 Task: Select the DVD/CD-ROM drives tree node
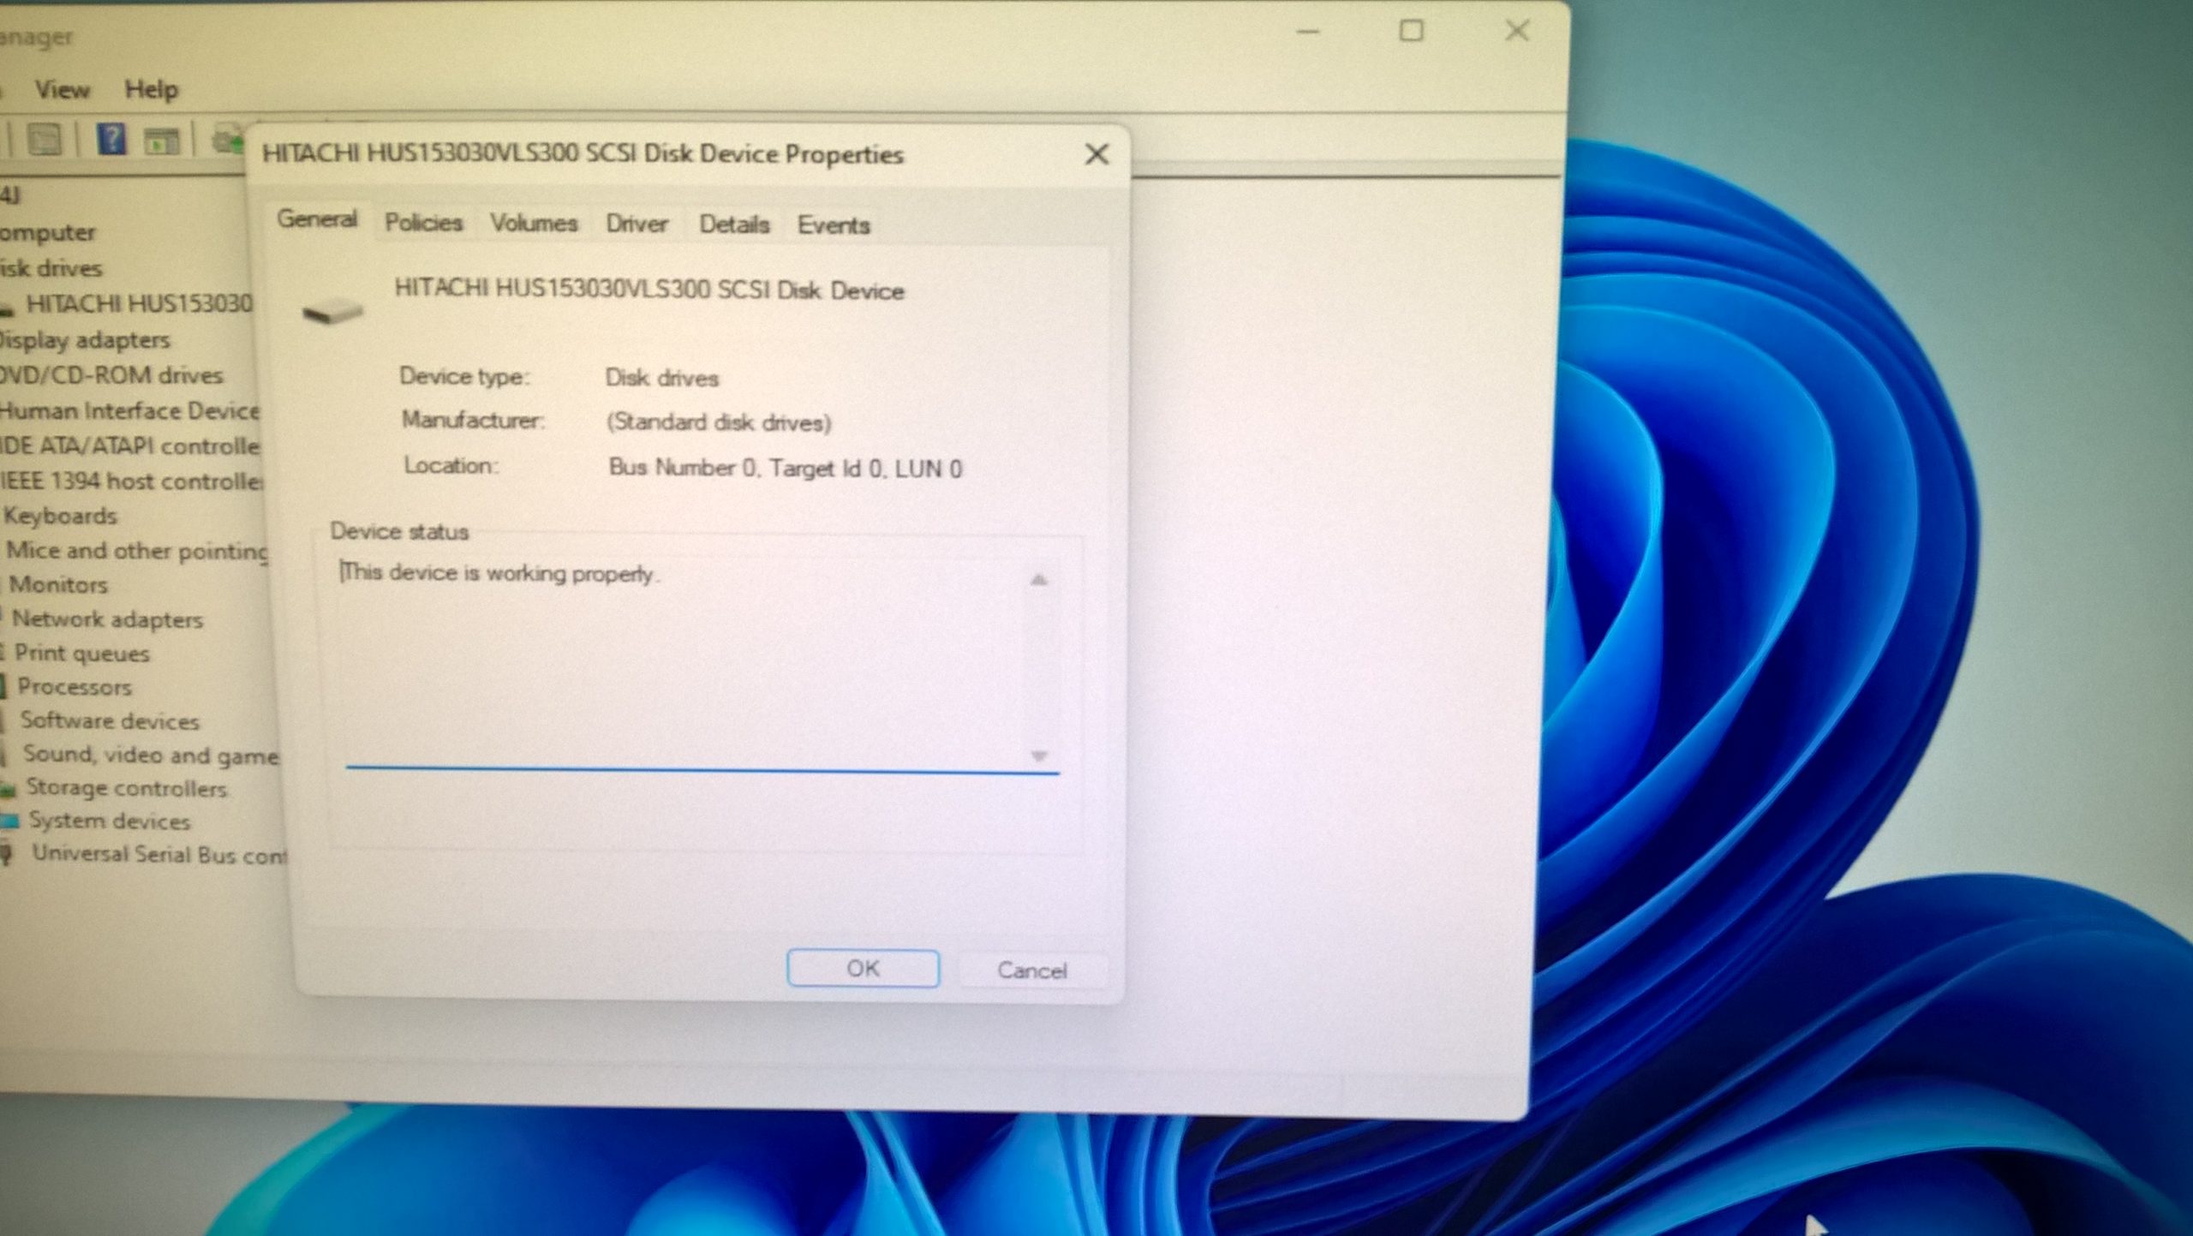[x=111, y=375]
